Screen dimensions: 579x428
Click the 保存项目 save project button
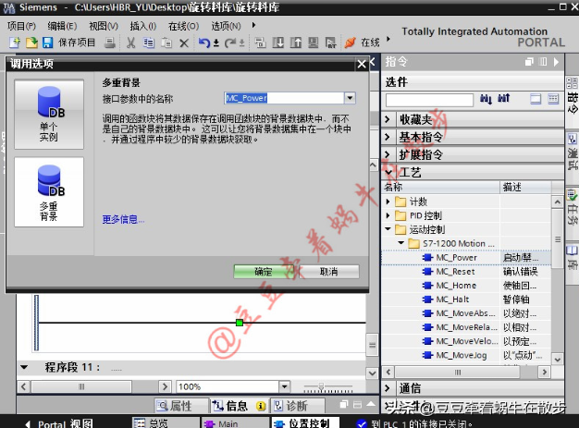(x=77, y=43)
